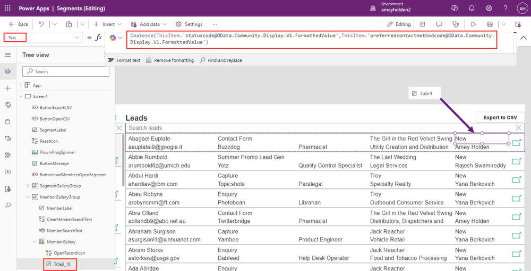Collapse the MemberGallery node

(35, 242)
